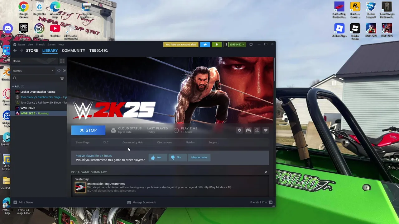Select Lock n Drop Bracket Racing
Viewport: 399px width, 224px height.
(39, 92)
